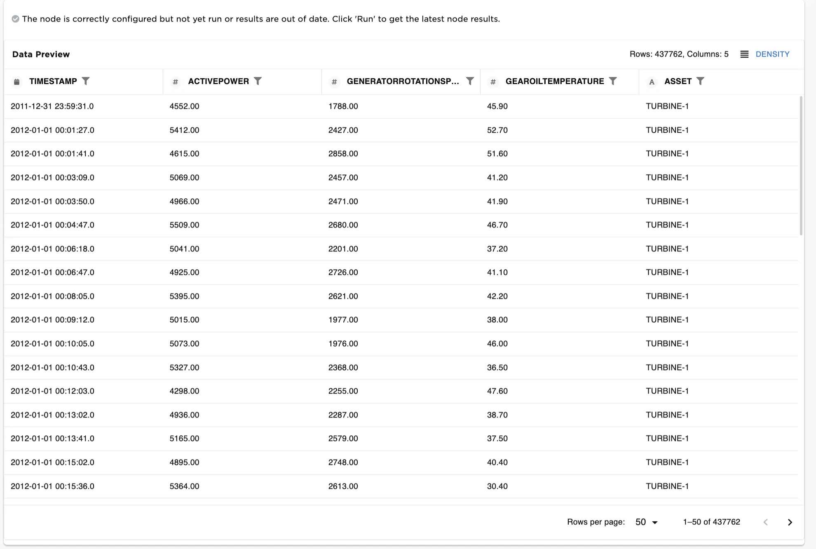Click the numeric type icon beside ACTIVEPOWER

pos(176,82)
